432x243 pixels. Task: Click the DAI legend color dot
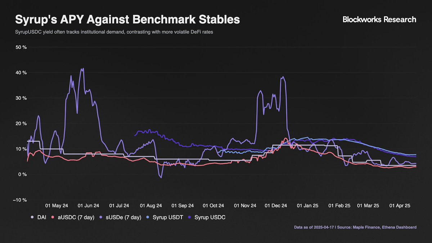pyautogui.click(x=32, y=217)
